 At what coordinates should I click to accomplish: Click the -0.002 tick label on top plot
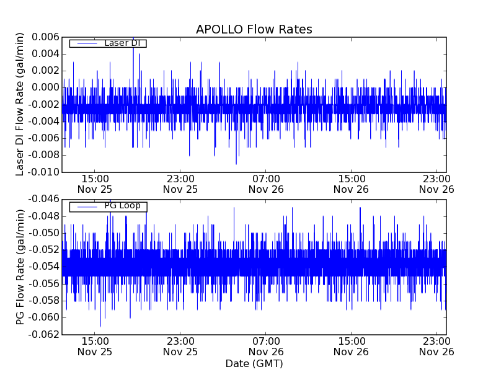tap(44, 104)
